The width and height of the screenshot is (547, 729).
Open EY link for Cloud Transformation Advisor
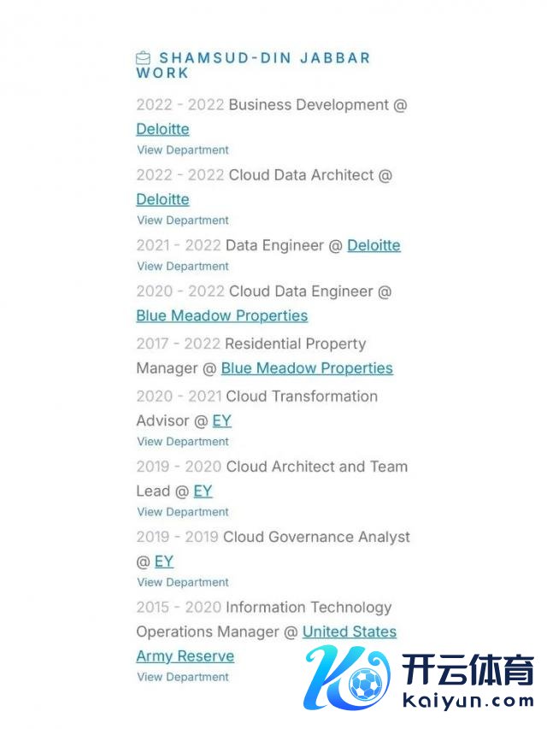coord(221,420)
